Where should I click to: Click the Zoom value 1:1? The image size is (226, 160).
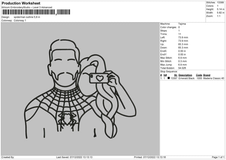218,16
